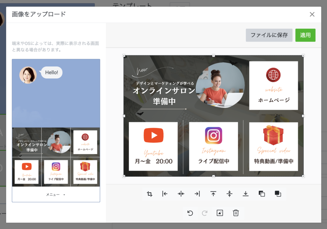The width and height of the screenshot is (327, 229).
Task: Click the YouTube play logo in canvas
Action: click(154, 135)
